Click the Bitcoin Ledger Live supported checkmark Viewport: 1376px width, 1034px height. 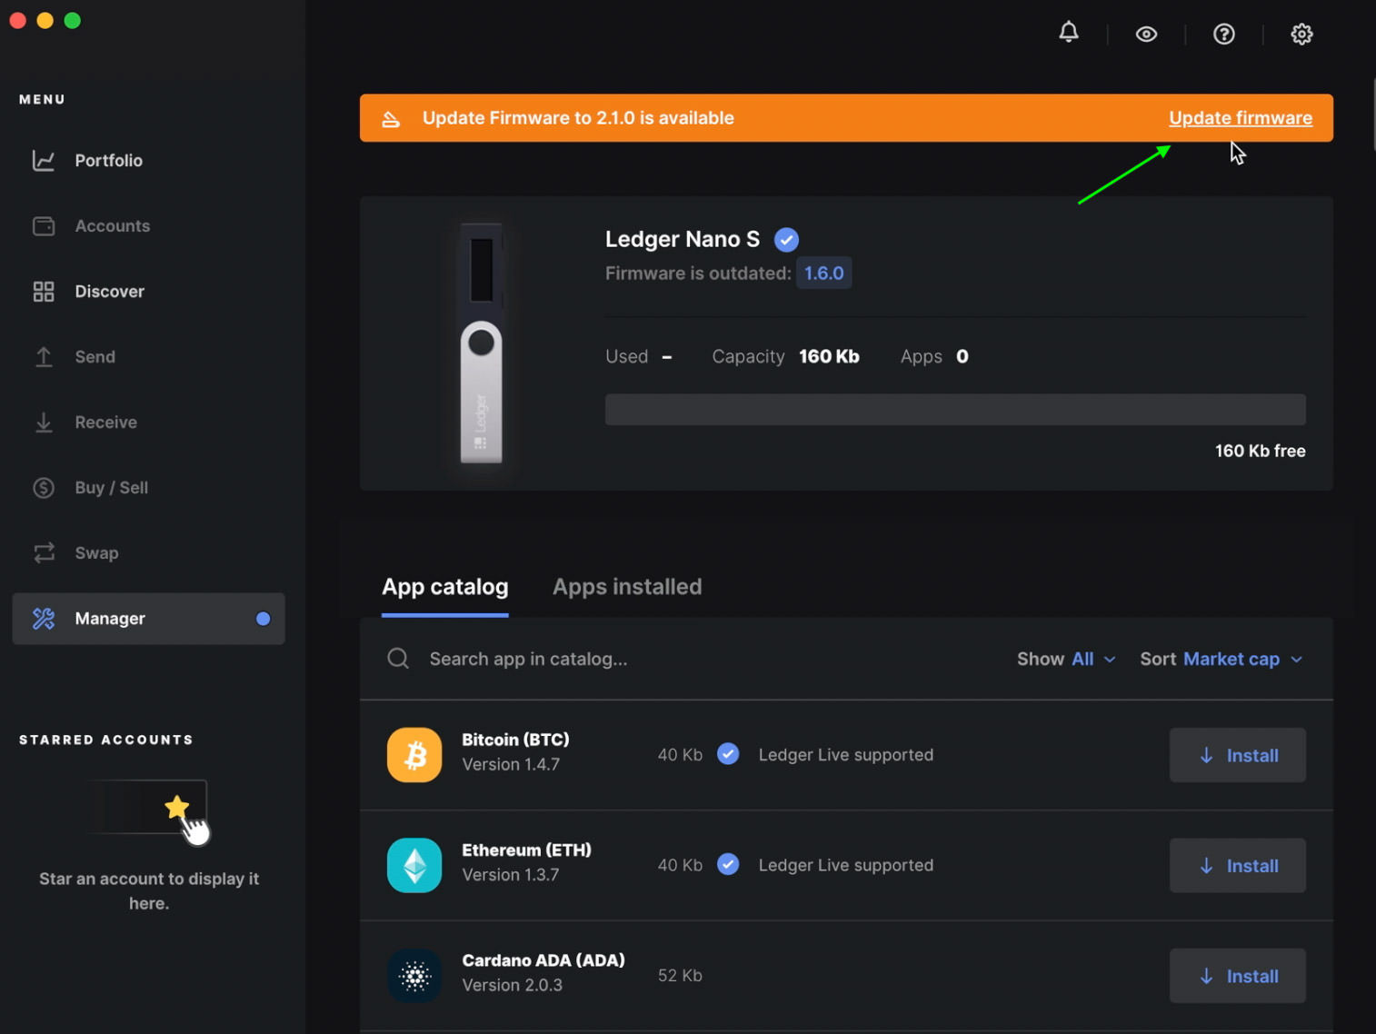(728, 753)
